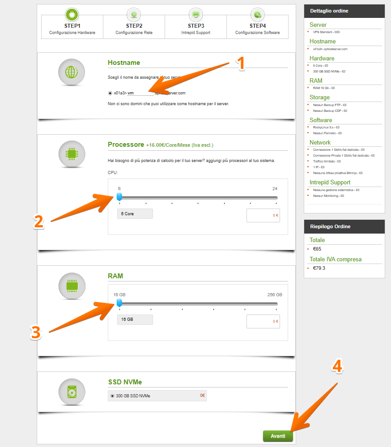Click the 16 GB RAM value field
Image resolution: width=391 pixels, height=447 pixels.
click(x=135, y=319)
